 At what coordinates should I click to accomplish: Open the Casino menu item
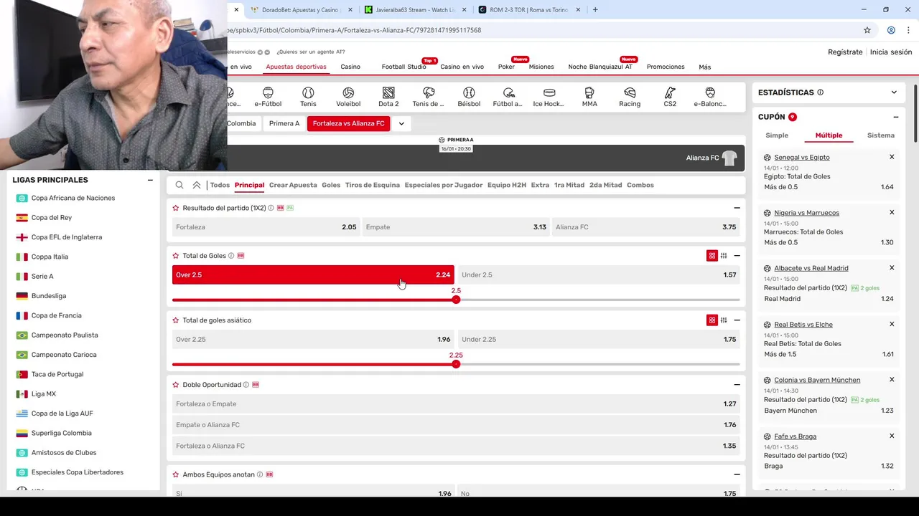click(x=350, y=67)
